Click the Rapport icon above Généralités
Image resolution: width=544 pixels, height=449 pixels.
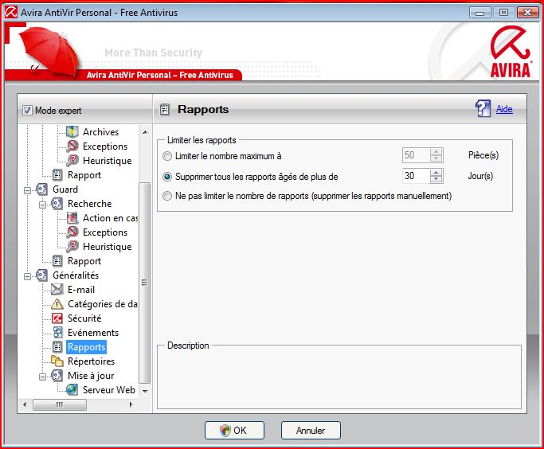point(57,261)
